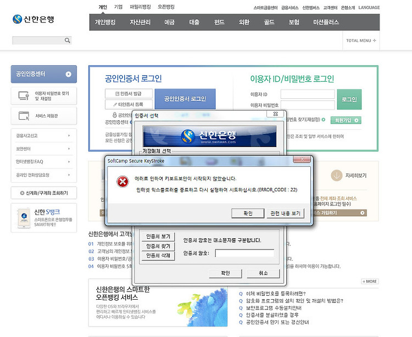Open FAQ 암호화 프로그램의 설치 확인 및 재설치 방법은?
This screenshot has height=337, width=412.
coord(294,301)
